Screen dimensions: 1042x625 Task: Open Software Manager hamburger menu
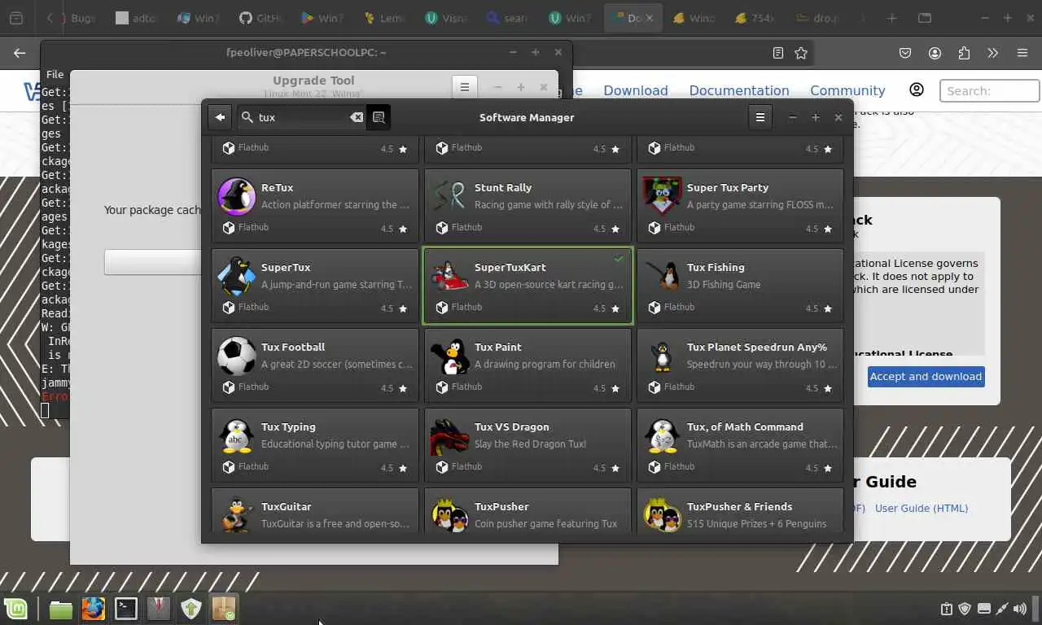point(760,117)
